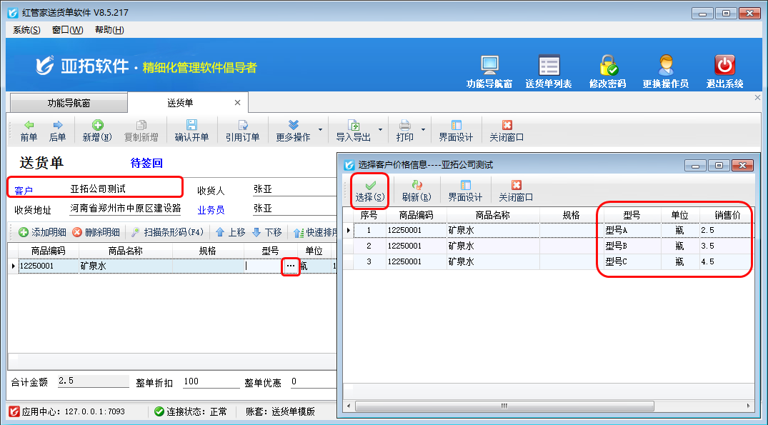This screenshot has width=768, height=425.
Task: Click 选择 in the price dialog
Action: coord(370,191)
